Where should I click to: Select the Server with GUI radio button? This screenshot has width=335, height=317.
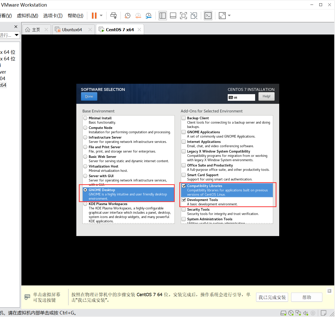(x=85, y=176)
